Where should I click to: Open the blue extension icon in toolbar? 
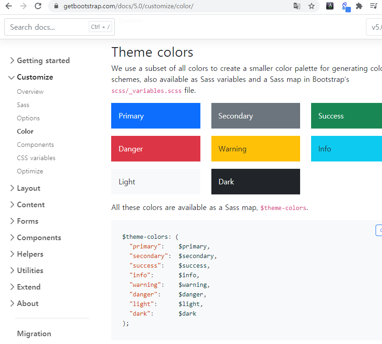(x=346, y=6)
